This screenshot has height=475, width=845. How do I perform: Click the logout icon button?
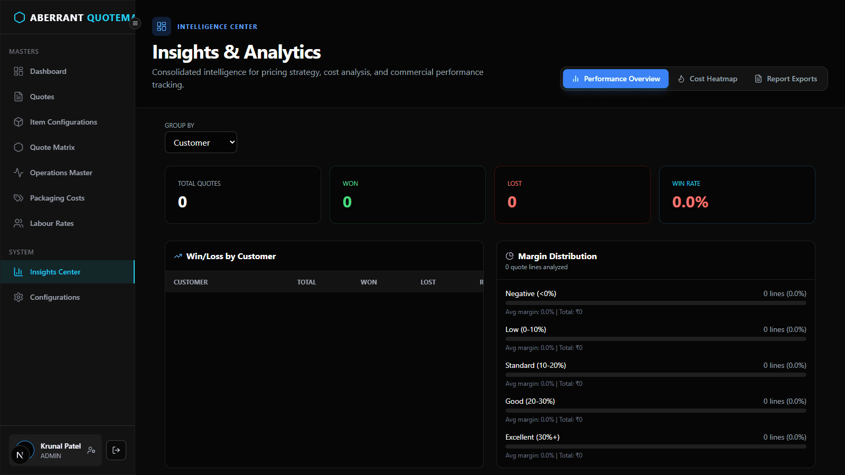click(116, 450)
